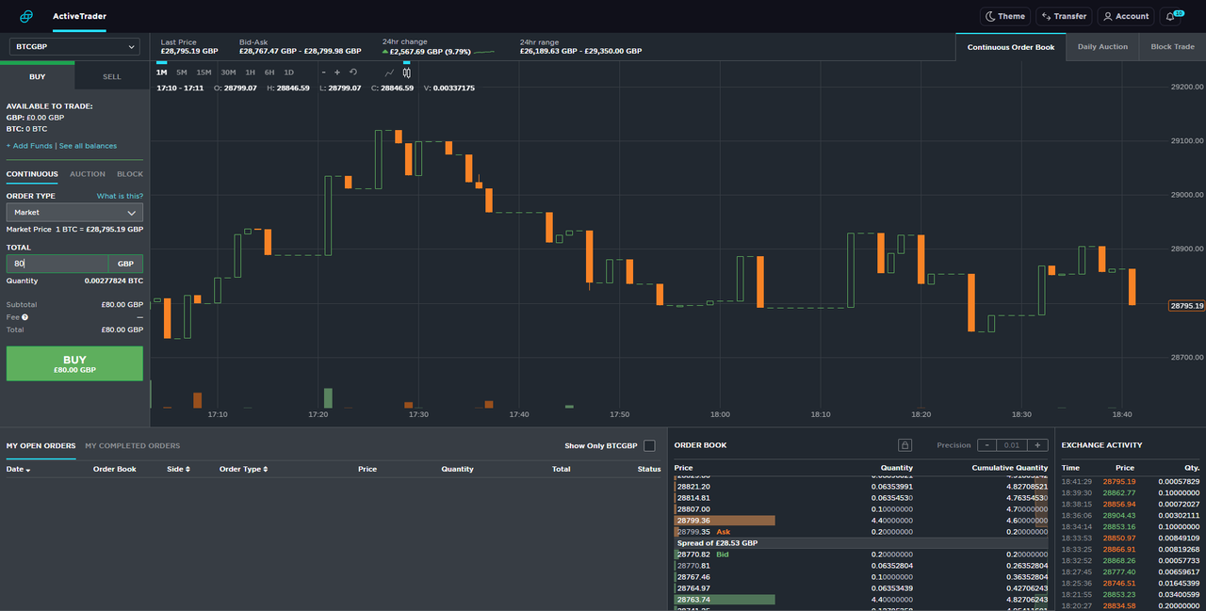Open the BTCGBP trading pair dropdown

pos(74,46)
